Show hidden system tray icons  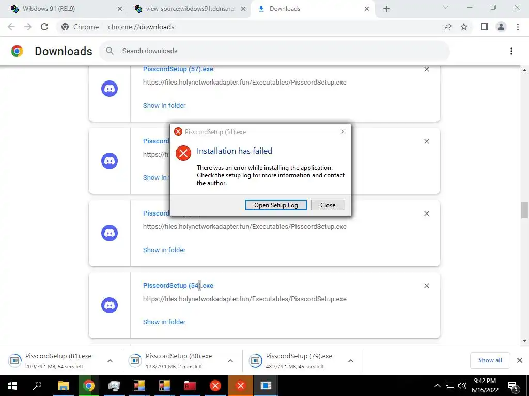[x=437, y=386]
